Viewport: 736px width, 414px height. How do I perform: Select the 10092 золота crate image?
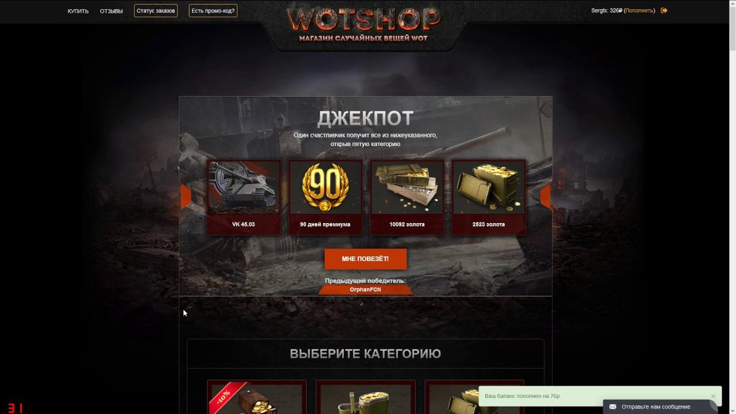pos(407,187)
